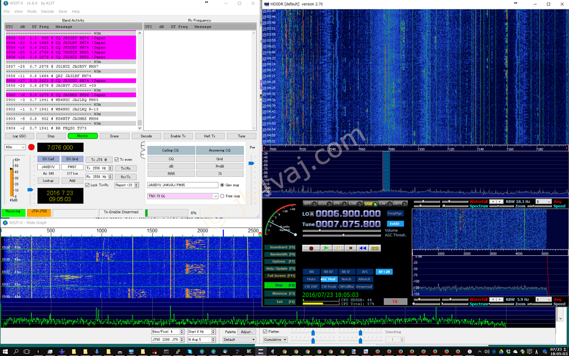Open the Help menu in WSJT-X
The width and height of the screenshot is (569, 356).
pyautogui.click(x=76, y=11)
